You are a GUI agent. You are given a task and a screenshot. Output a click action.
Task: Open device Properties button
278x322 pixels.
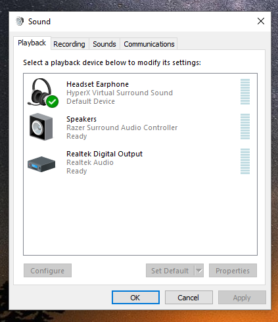click(233, 271)
